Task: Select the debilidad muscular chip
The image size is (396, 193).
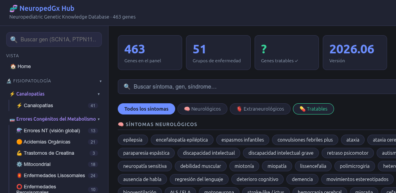Action: coord(201,166)
